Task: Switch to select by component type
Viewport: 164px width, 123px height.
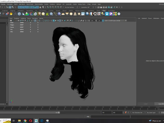Action: coord(13,7)
